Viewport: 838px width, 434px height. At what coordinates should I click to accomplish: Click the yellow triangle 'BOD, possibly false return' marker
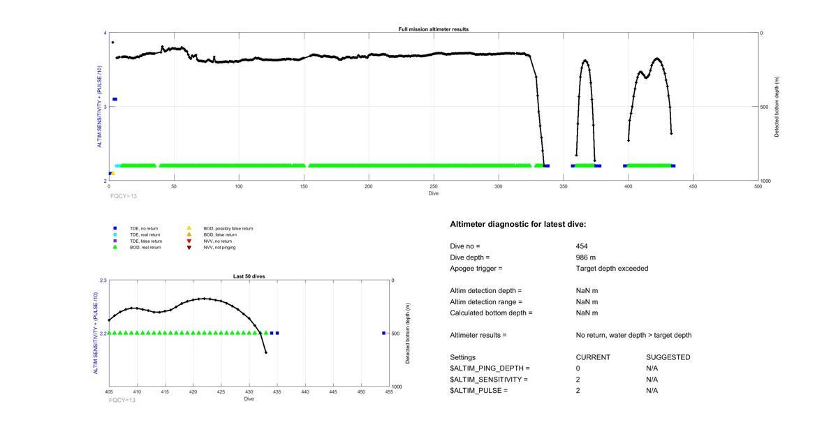[x=189, y=228]
